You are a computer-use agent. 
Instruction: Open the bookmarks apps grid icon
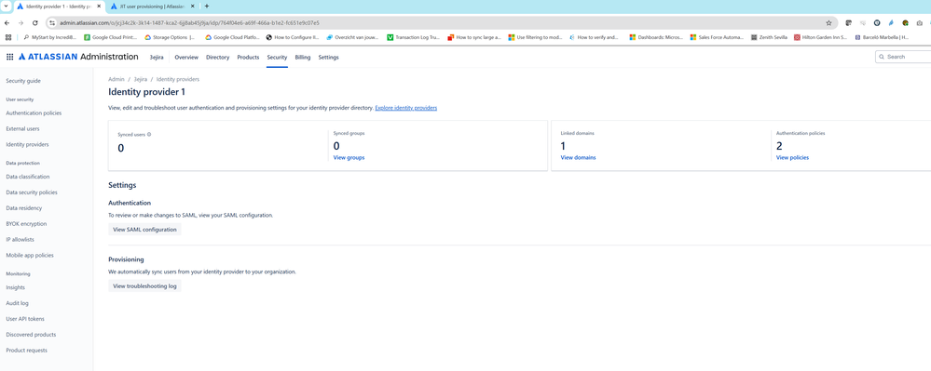8,37
